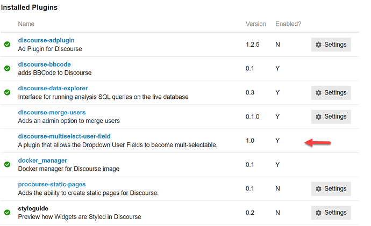Open the docker_manager link
Viewport: 371px width, 226px height.
click(42, 161)
